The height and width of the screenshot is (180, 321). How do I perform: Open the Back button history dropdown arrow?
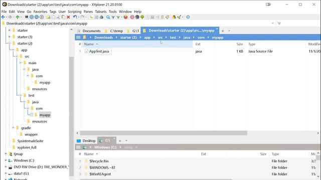pos(7,17)
